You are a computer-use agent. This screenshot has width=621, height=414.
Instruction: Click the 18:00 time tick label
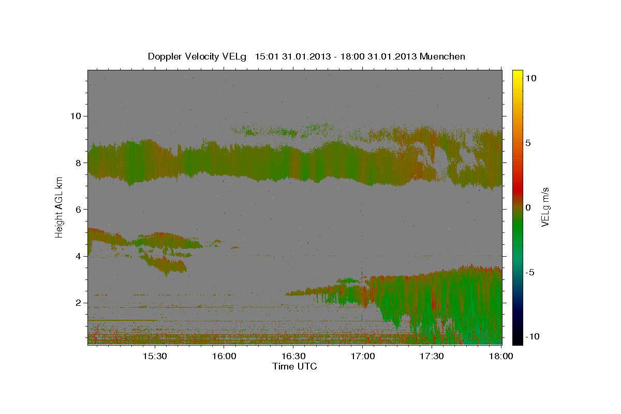(501, 357)
